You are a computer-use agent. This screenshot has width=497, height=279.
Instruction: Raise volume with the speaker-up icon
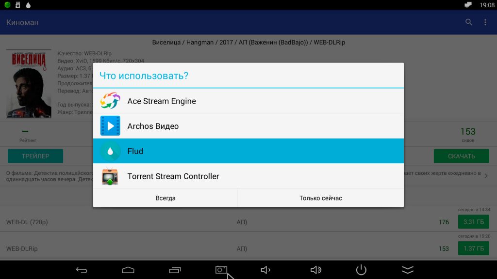[315, 270]
